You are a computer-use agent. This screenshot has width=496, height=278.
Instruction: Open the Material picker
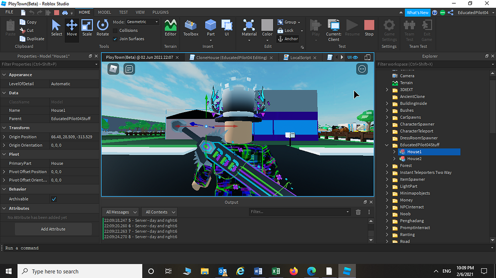coord(249,28)
